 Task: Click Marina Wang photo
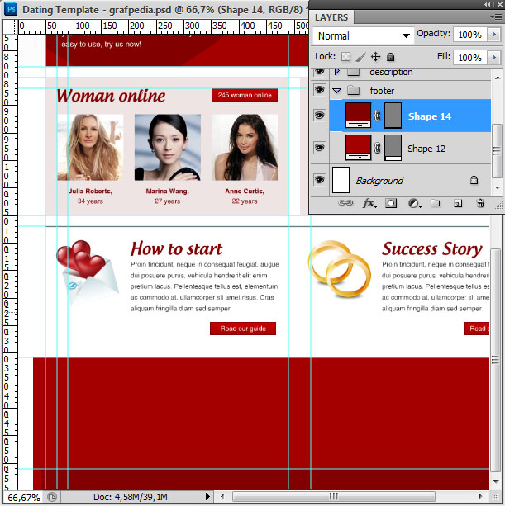pyautogui.click(x=167, y=147)
